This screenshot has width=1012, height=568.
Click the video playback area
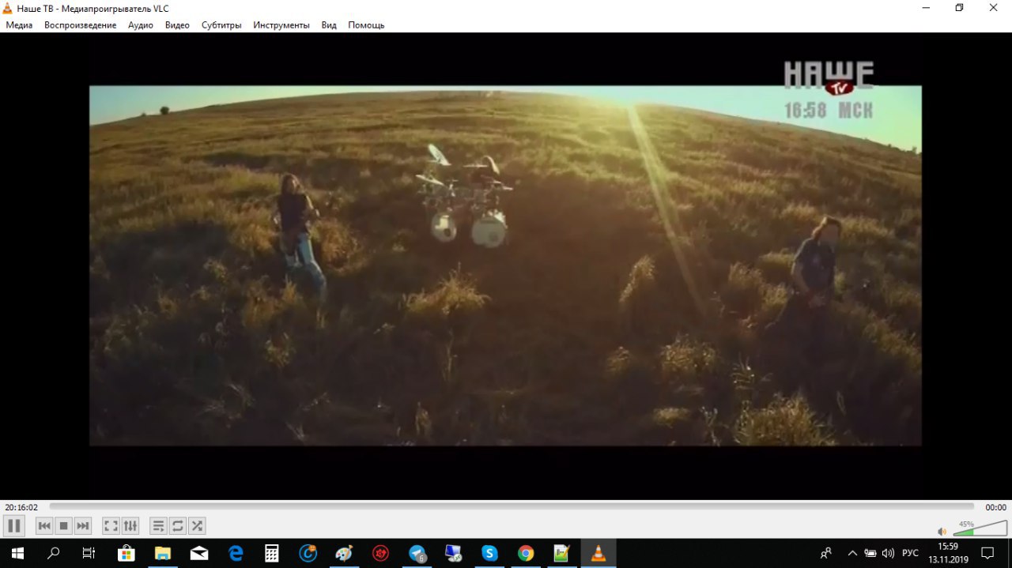pos(505,265)
